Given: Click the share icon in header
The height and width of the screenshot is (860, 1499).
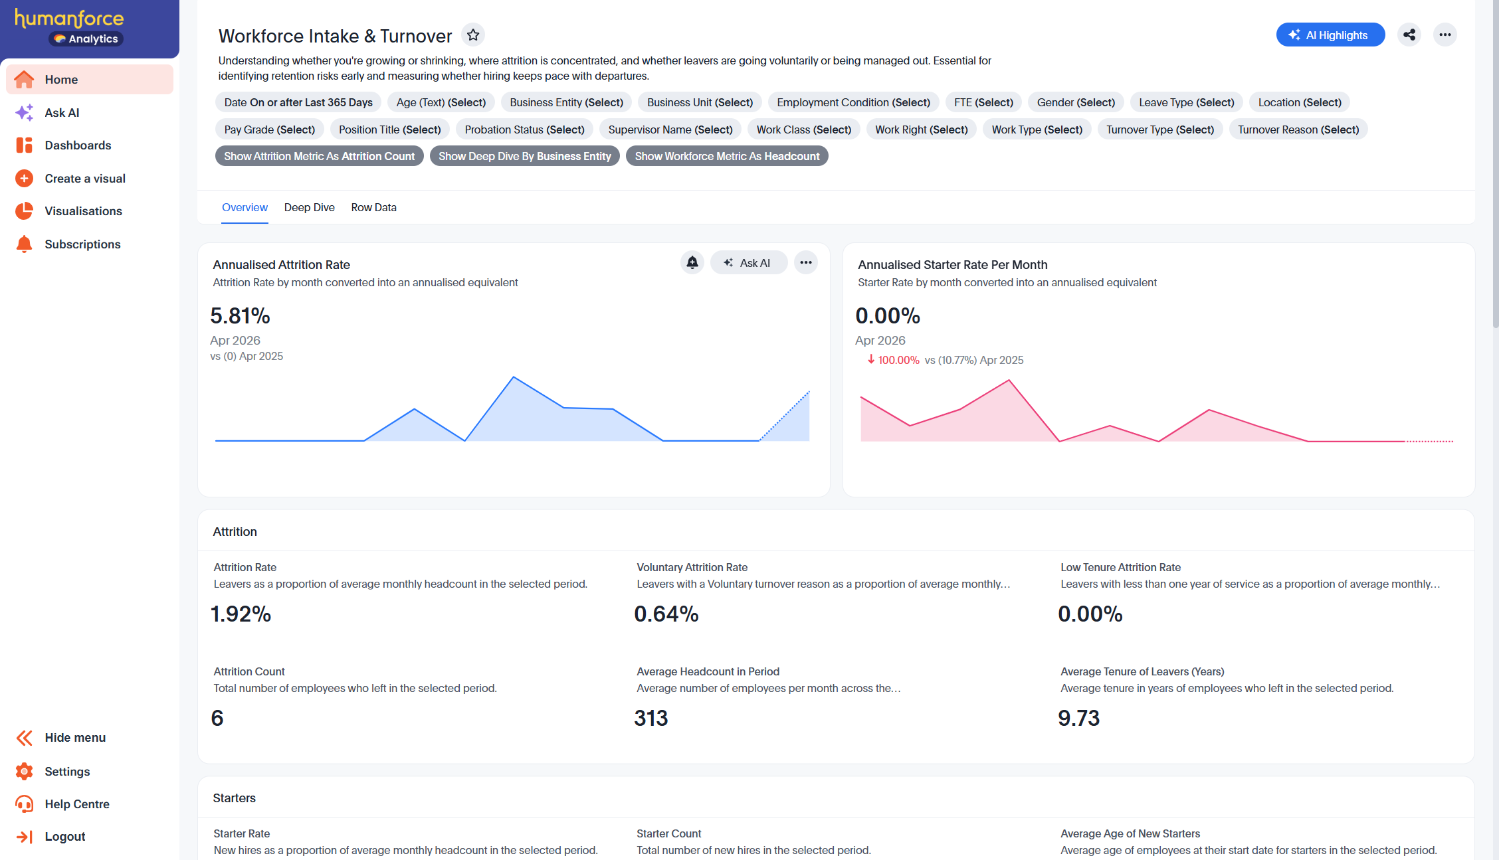Looking at the screenshot, I should 1409,35.
